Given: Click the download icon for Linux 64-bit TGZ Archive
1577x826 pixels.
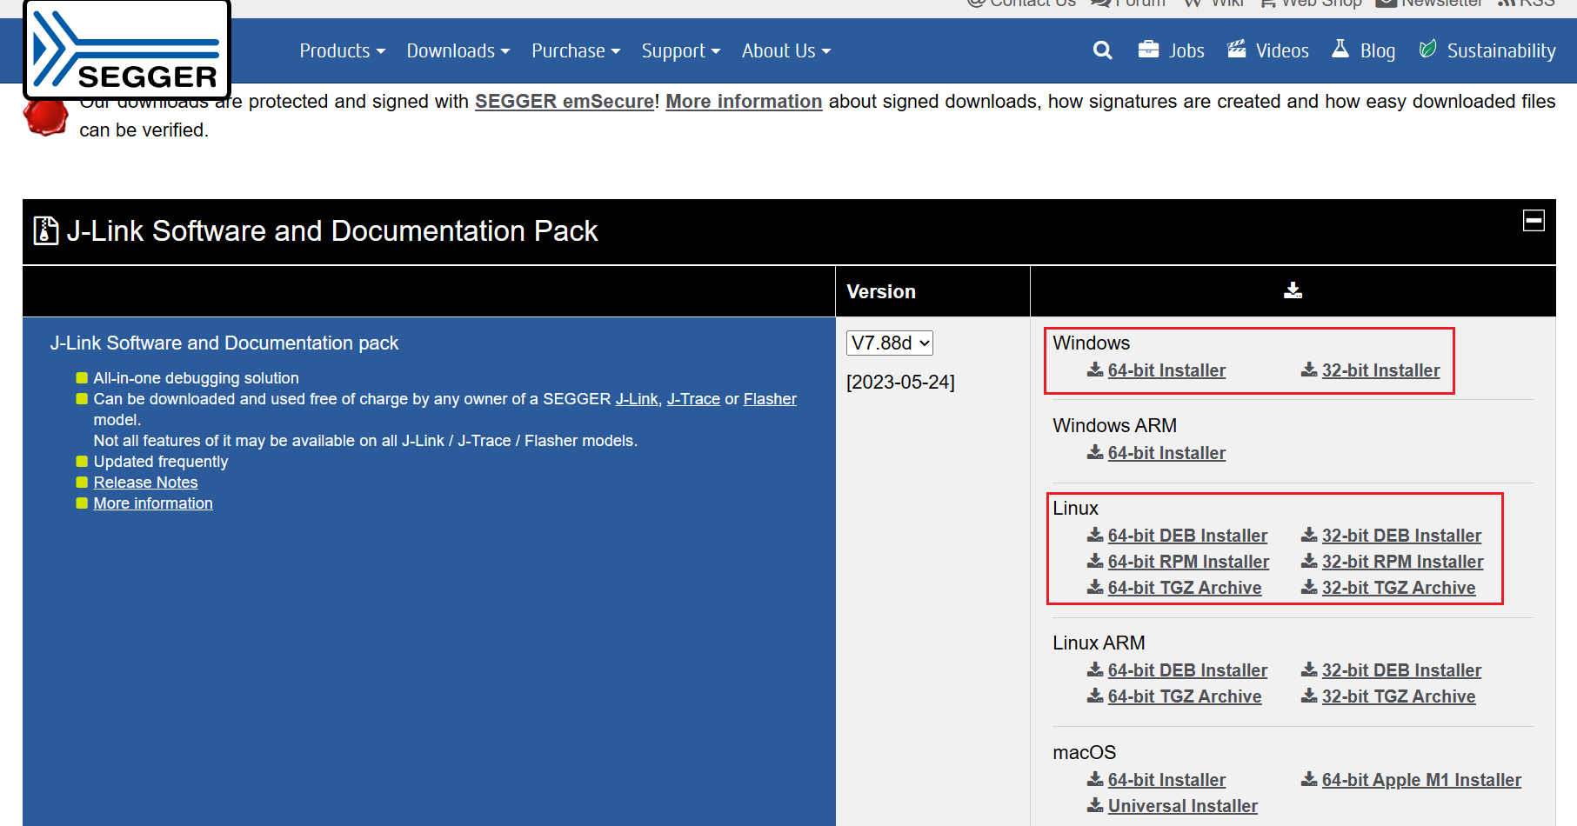Looking at the screenshot, I should point(1095,587).
